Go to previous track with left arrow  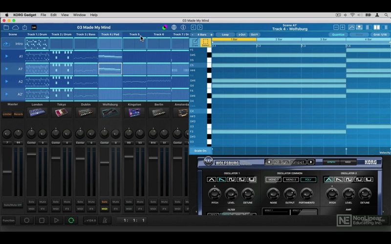click(193, 27)
